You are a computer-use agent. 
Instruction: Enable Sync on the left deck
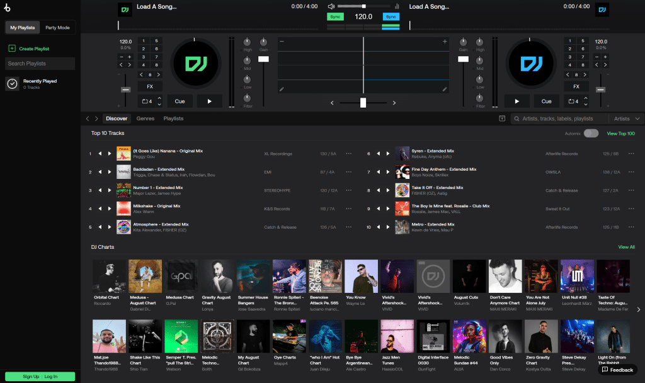pos(334,16)
